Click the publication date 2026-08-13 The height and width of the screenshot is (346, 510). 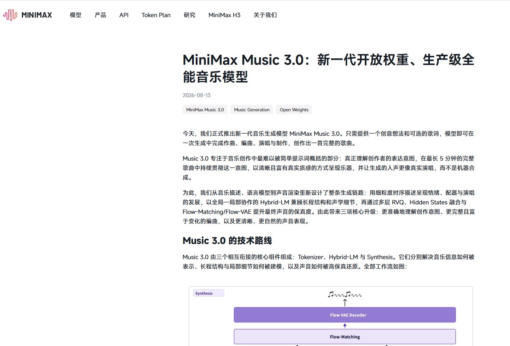(x=196, y=95)
